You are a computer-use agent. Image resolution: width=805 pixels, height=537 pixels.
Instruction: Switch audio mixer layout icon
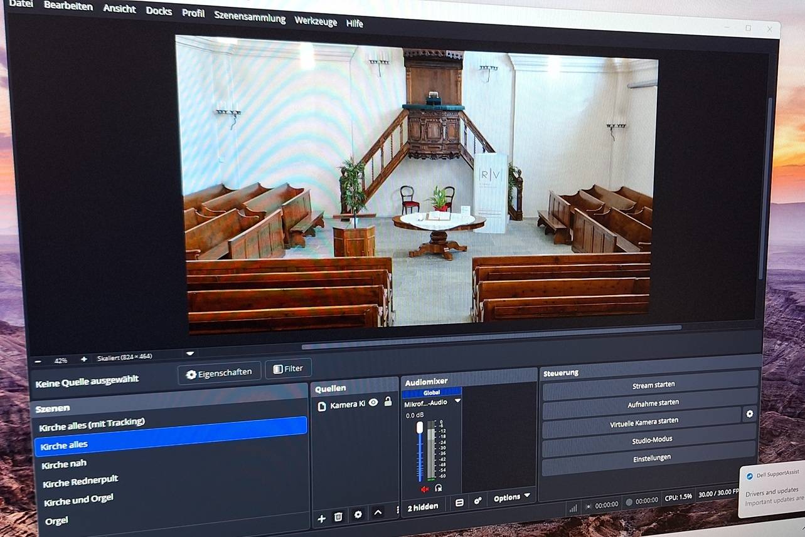coord(459,503)
